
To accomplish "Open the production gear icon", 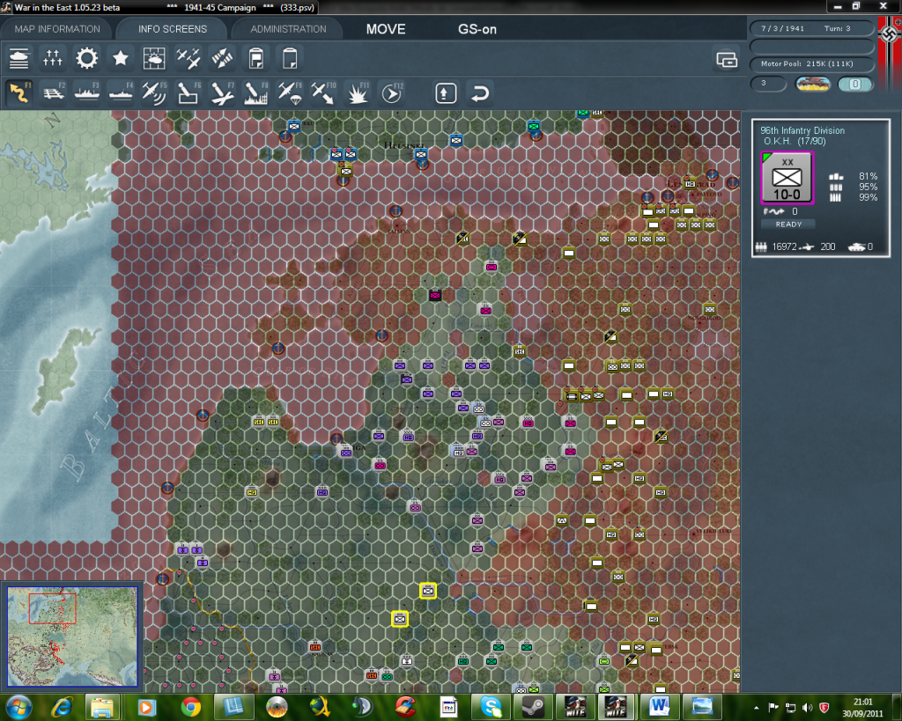I will tap(87, 58).
